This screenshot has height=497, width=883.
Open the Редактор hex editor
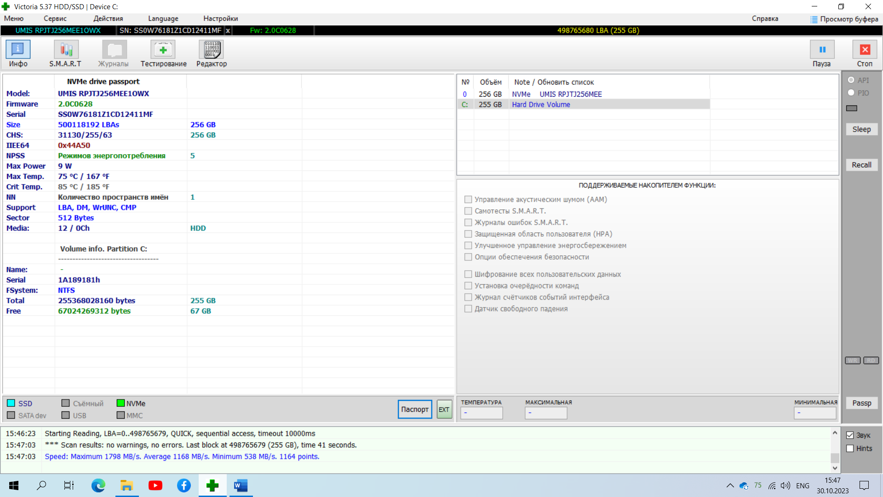[212, 53]
